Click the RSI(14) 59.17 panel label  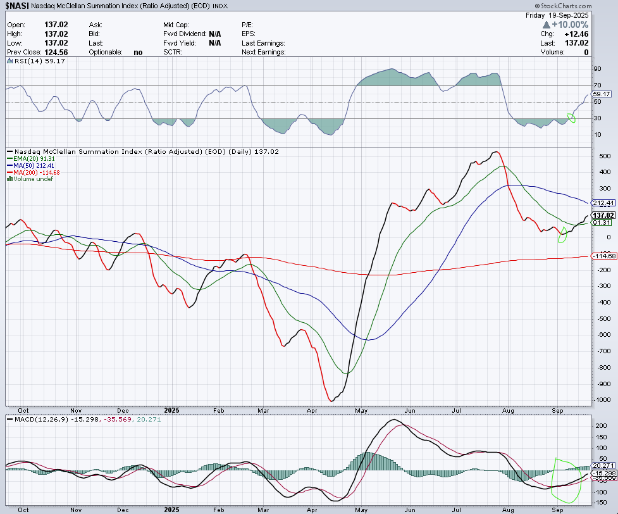coord(40,61)
